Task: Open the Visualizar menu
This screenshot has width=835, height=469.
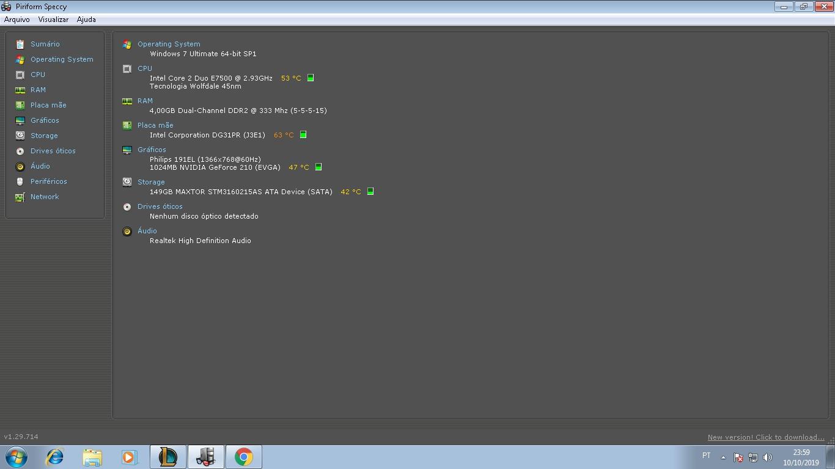Action: click(x=53, y=20)
